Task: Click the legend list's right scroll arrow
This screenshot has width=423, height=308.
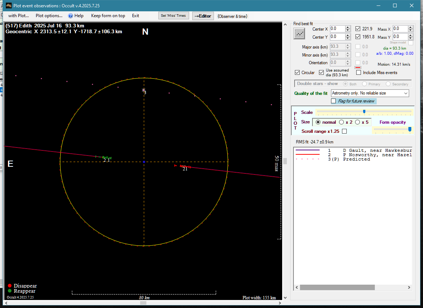Action: pos(409,288)
